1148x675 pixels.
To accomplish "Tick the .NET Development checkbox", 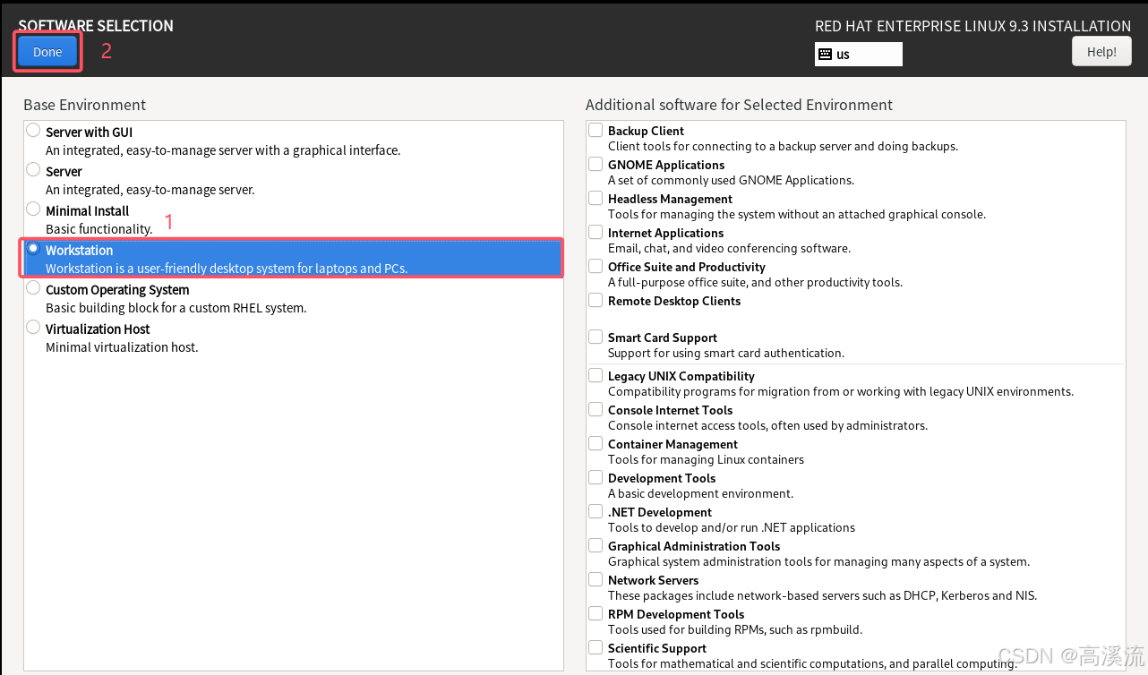I will pyautogui.click(x=595, y=511).
